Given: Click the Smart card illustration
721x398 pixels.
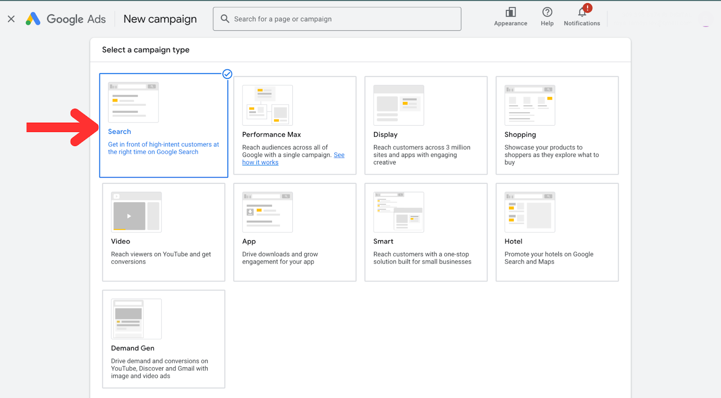Looking at the screenshot, I should point(399,212).
